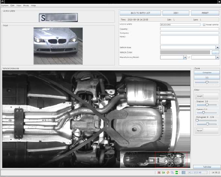221x177 pixels.
Task: Return via BACK TO ENTRY LIST button
Action: [140, 13]
